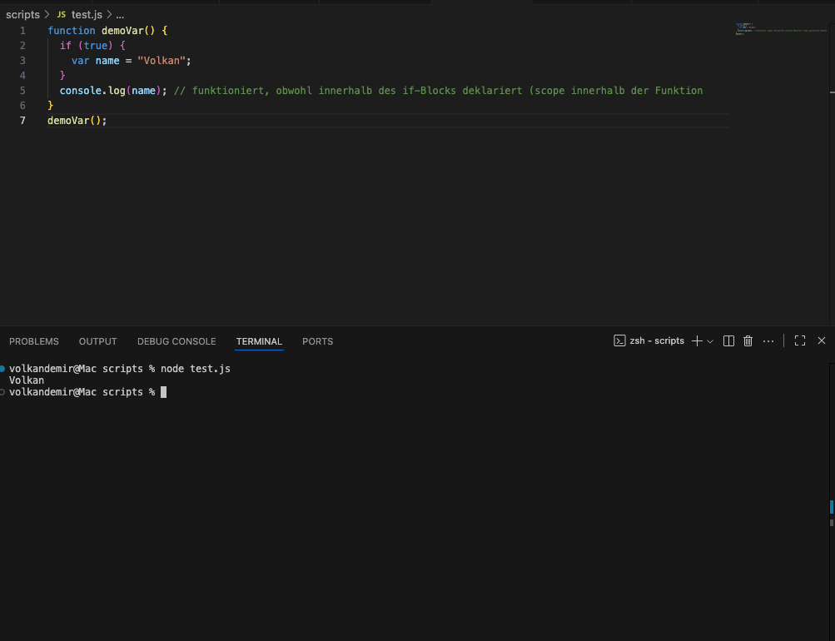The height and width of the screenshot is (641, 835).
Task: Click line number 5 in gutter
Action: (x=22, y=91)
